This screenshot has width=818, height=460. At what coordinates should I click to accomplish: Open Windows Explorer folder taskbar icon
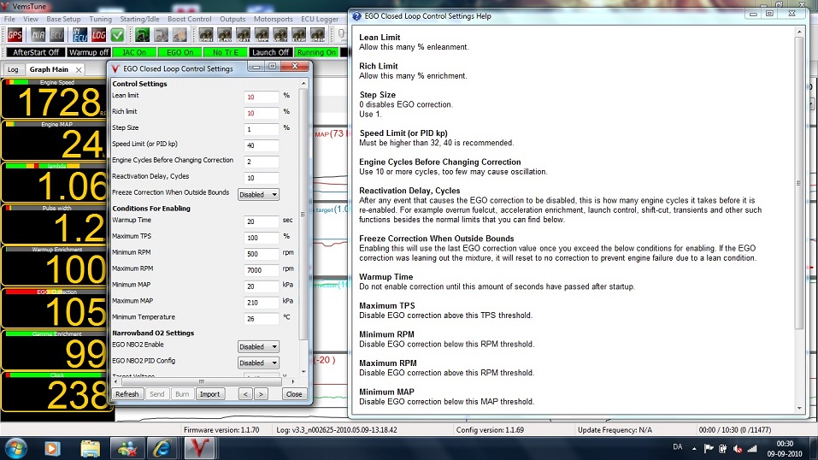[90, 448]
